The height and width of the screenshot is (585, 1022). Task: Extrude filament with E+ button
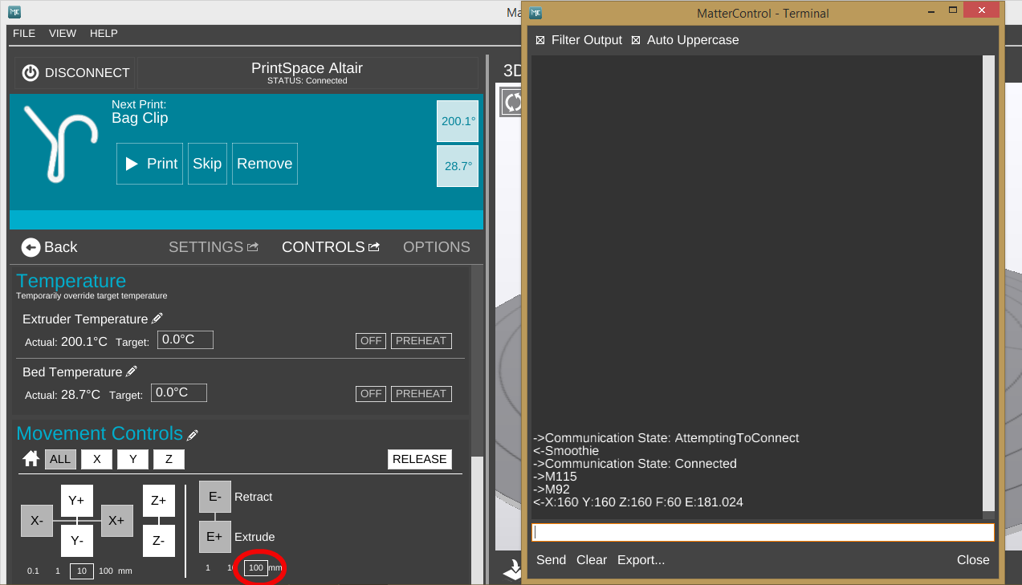click(215, 537)
